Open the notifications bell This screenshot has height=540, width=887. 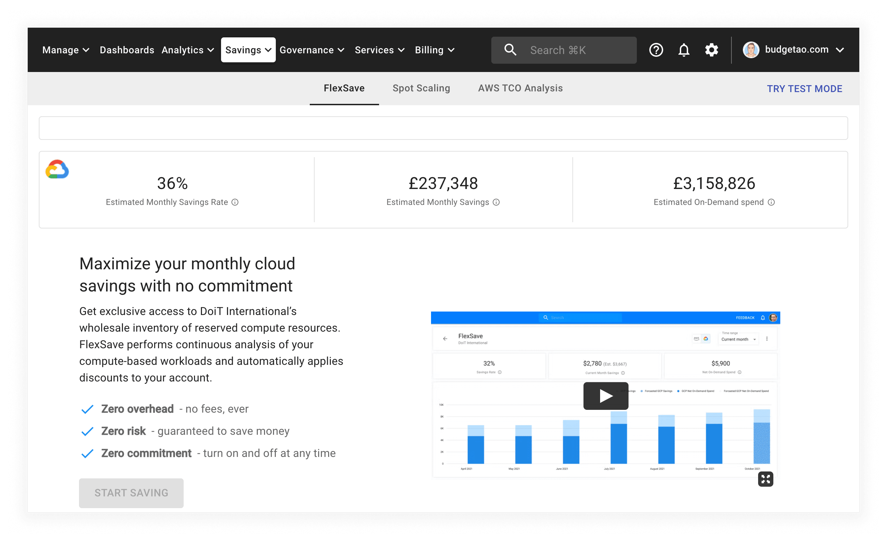tap(684, 50)
